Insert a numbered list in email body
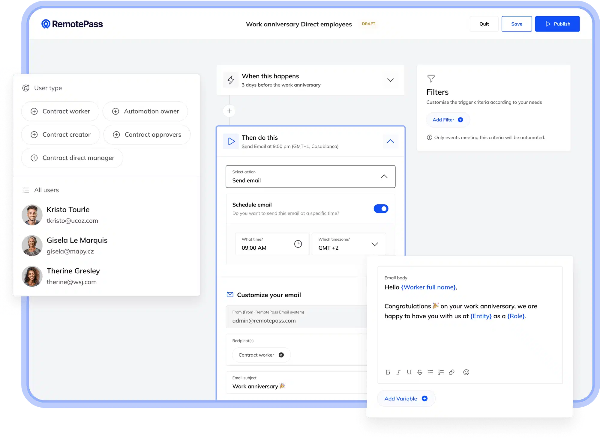 (441, 372)
